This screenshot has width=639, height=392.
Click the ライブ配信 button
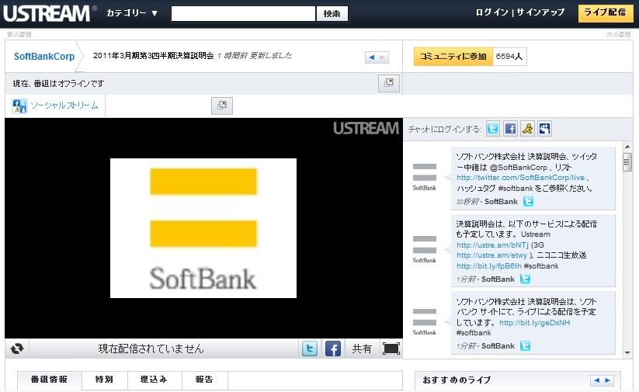(605, 12)
